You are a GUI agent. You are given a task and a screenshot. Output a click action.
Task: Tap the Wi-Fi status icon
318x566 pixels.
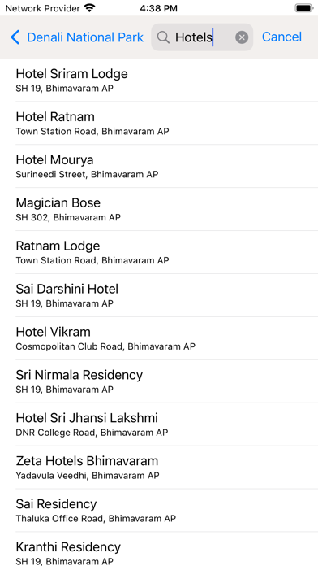(x=89, y=8)
